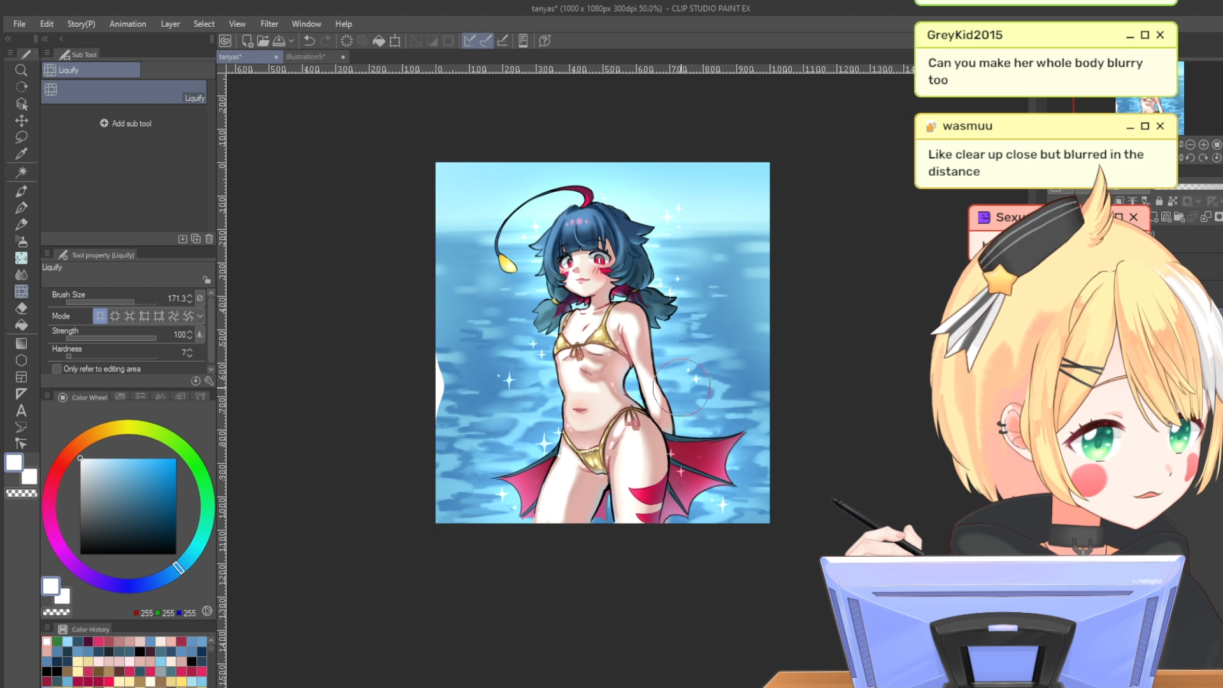Open Strength dynamics settings button
Screen dimensions: 1223x688
(200, 334)
